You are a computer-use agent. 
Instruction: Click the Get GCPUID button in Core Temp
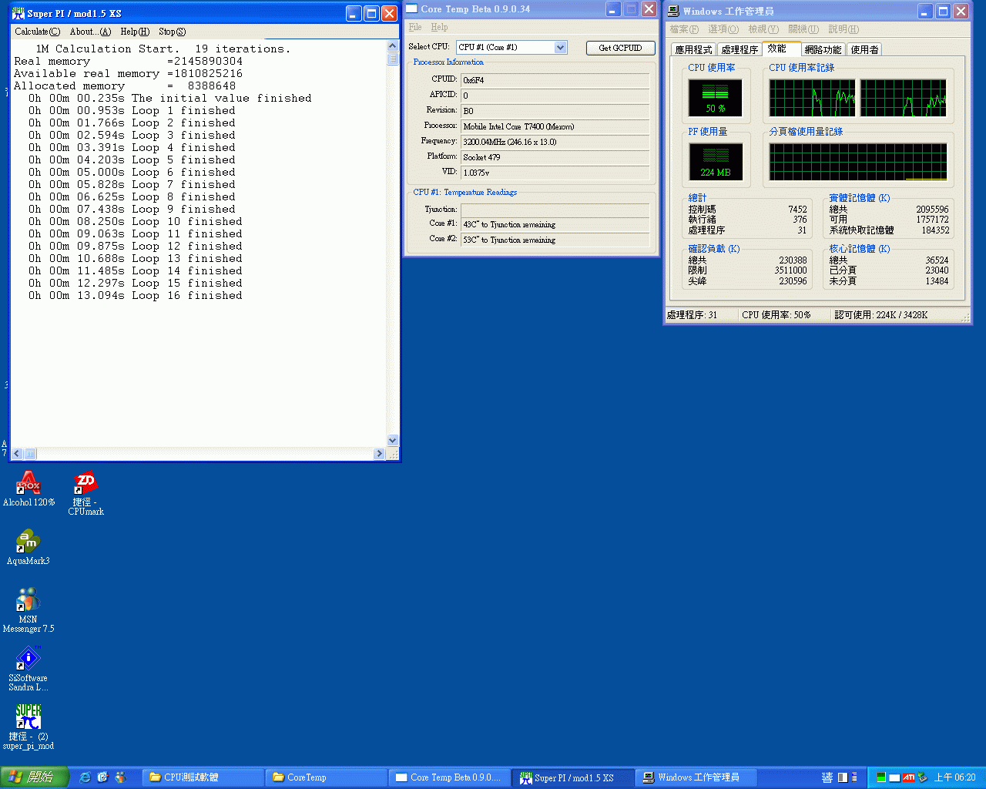pos(620,47)
